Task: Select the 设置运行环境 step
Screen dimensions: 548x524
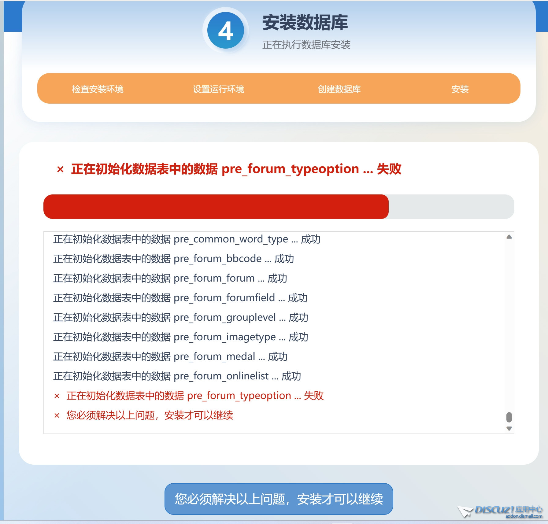Action: tap(219, 89)
